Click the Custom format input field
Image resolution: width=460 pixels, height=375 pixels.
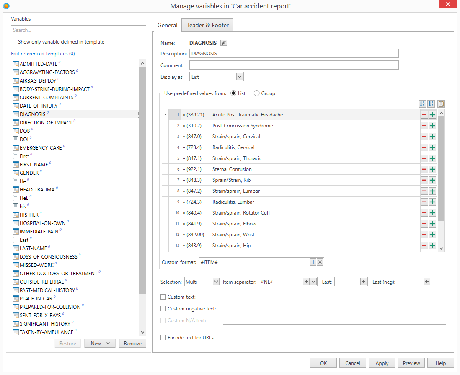(x=254, y=262)
